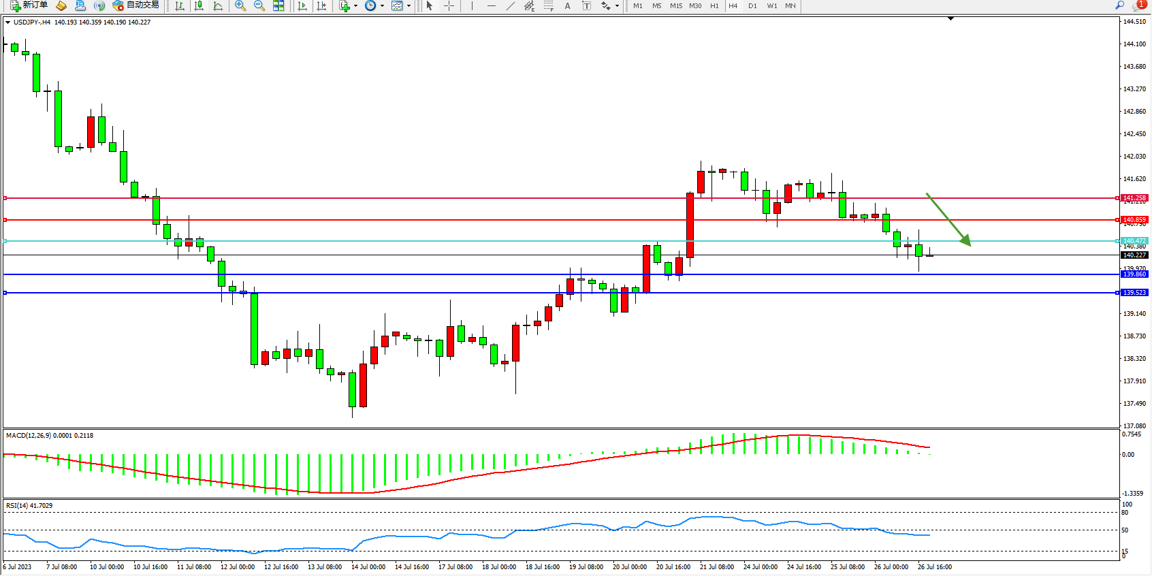The image size is (1152, 576).
Task: Toggle the AutoTrading (自动交易) button
Action: (135, 5)
